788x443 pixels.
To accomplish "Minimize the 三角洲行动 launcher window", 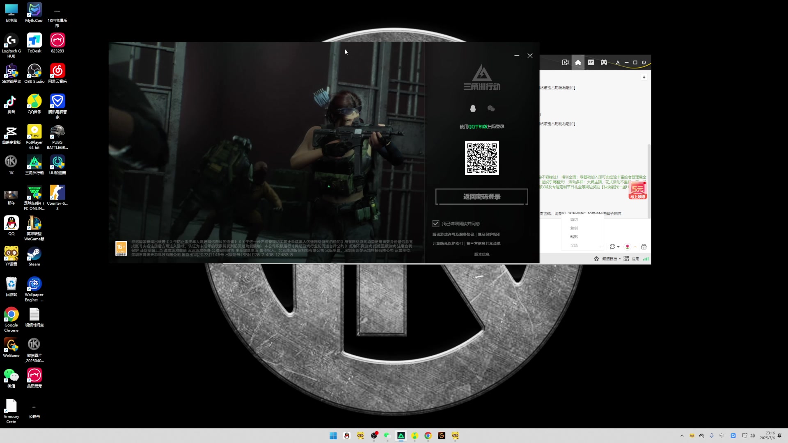I will click(517, 56).
